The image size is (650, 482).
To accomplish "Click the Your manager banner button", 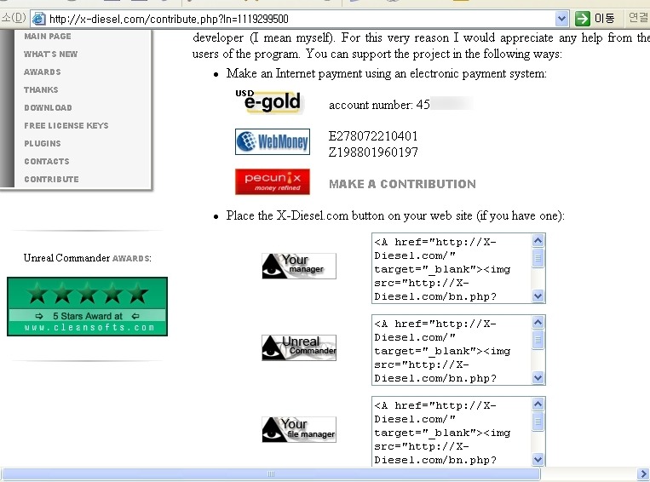I will tap(298, 266).
